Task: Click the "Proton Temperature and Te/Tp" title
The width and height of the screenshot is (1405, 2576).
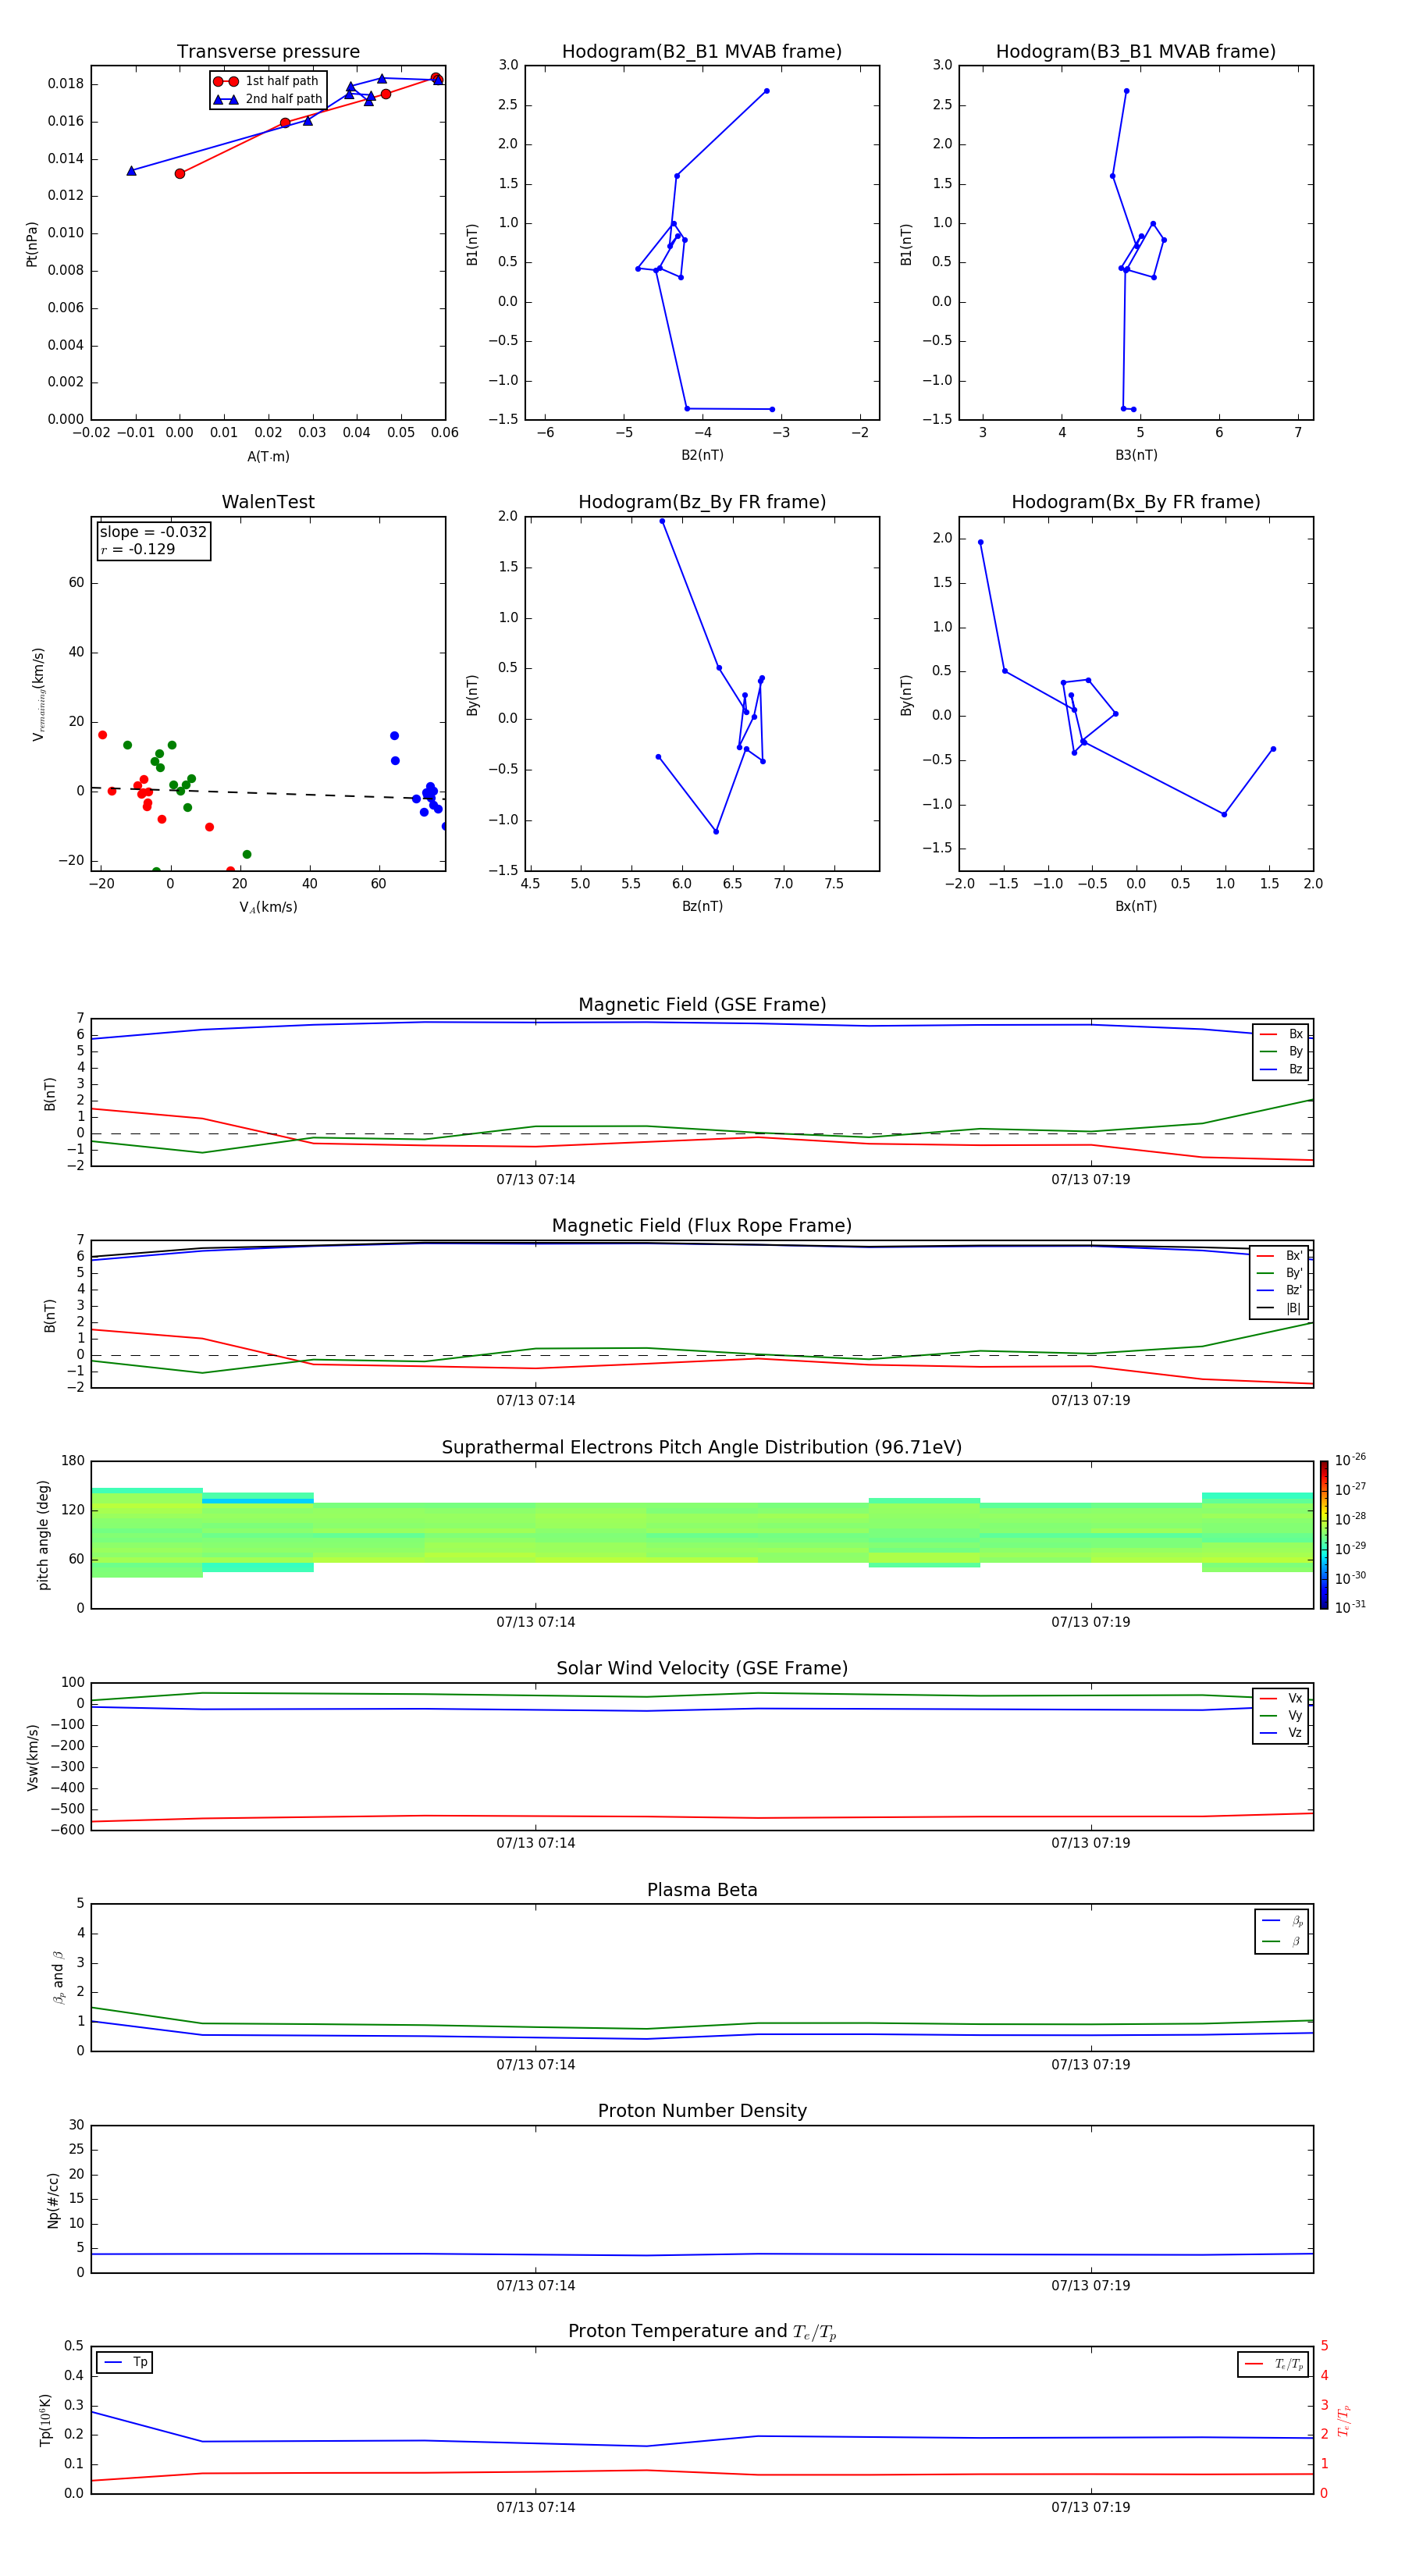Action: pyautogui.click(x=702, y=2332)
